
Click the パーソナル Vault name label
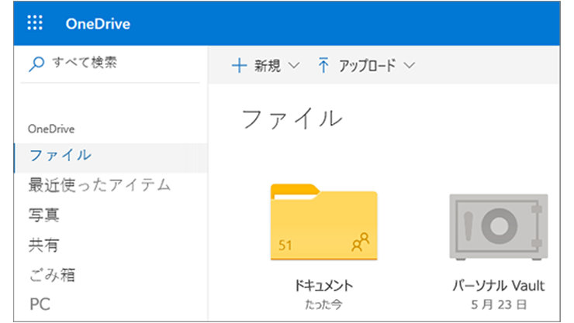pyautogui.click(x=499, y=285)
